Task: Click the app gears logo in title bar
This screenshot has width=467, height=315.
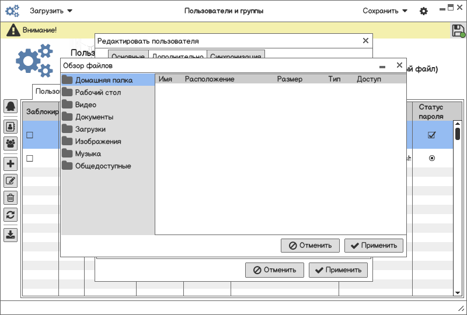Action: 12,11
